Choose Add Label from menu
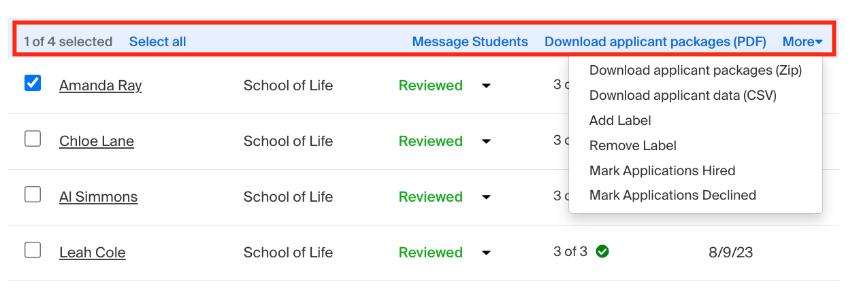Screen dimensions: 859x292 (x=620, y=121)
